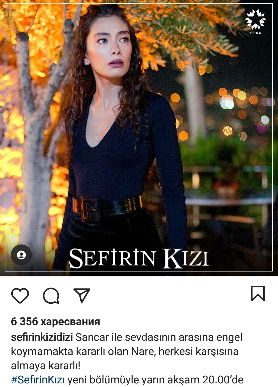Save the post using the bookmark icon
The width and height of the screenshot is (278, 387).
point(258,293)
